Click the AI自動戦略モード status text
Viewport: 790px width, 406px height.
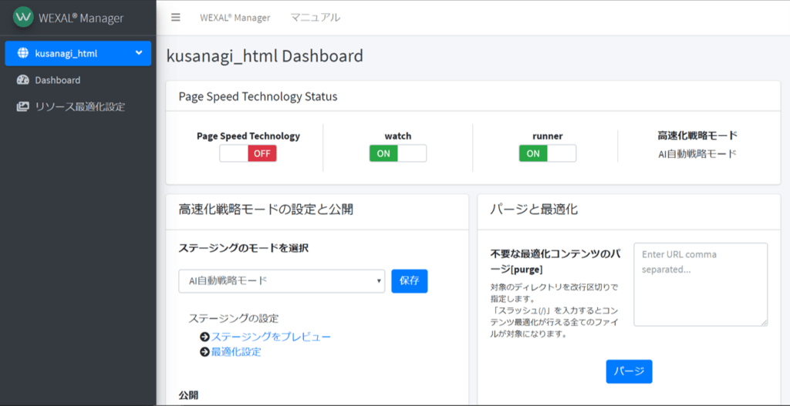pos(697,154)
